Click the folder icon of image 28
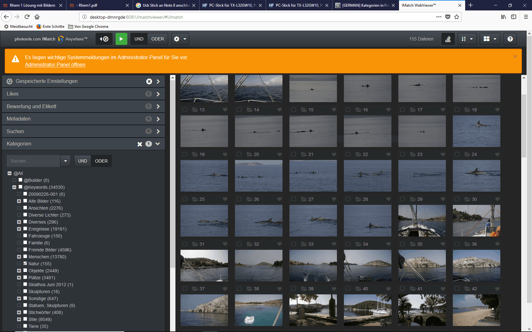532x332 pixels. pyautogui.click(x=358, y=199)
